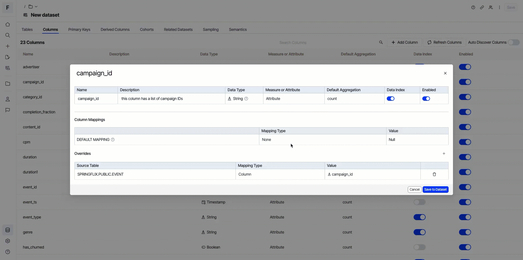The image size is (523, 260).
Task: Toggle Data Index switch for has_churned row
Action: click(x=420, y=247)
